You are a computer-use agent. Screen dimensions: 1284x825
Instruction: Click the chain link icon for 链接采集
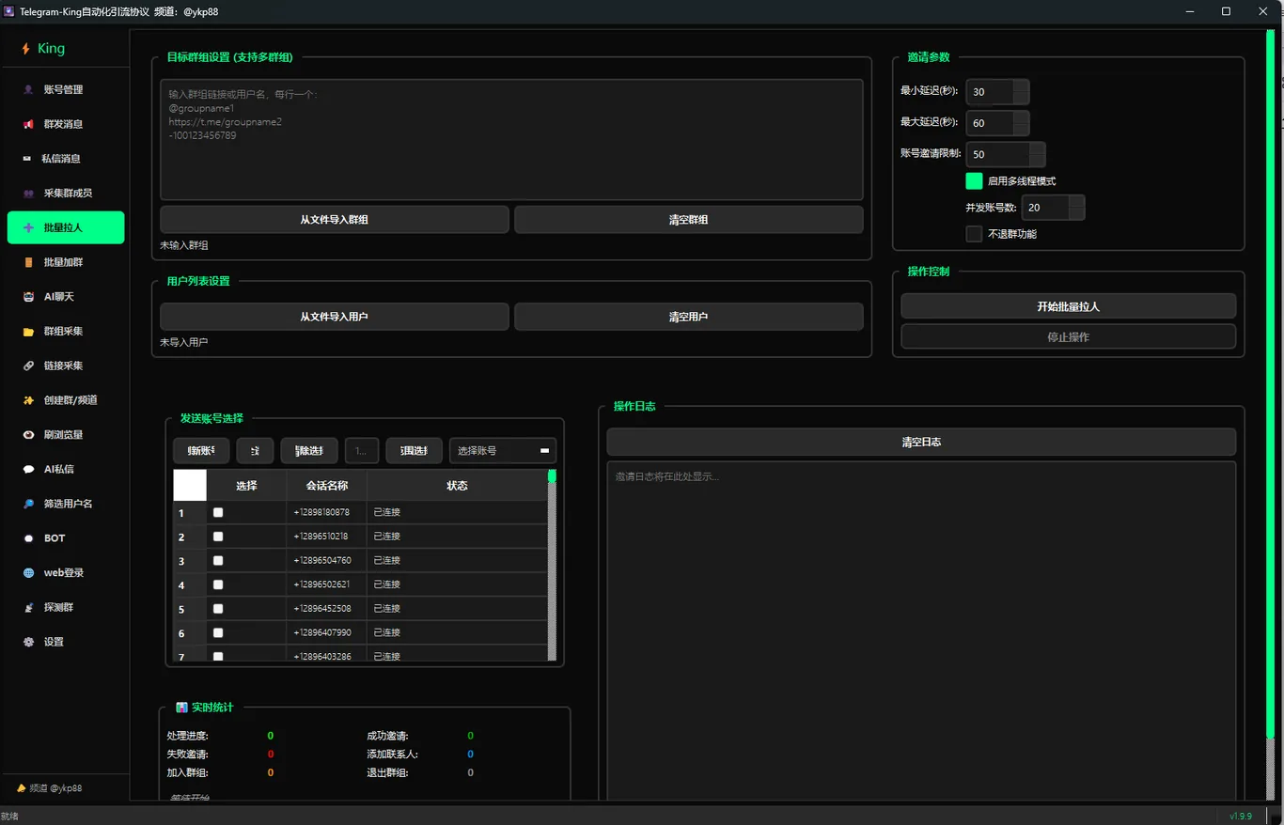click(28, 366)
